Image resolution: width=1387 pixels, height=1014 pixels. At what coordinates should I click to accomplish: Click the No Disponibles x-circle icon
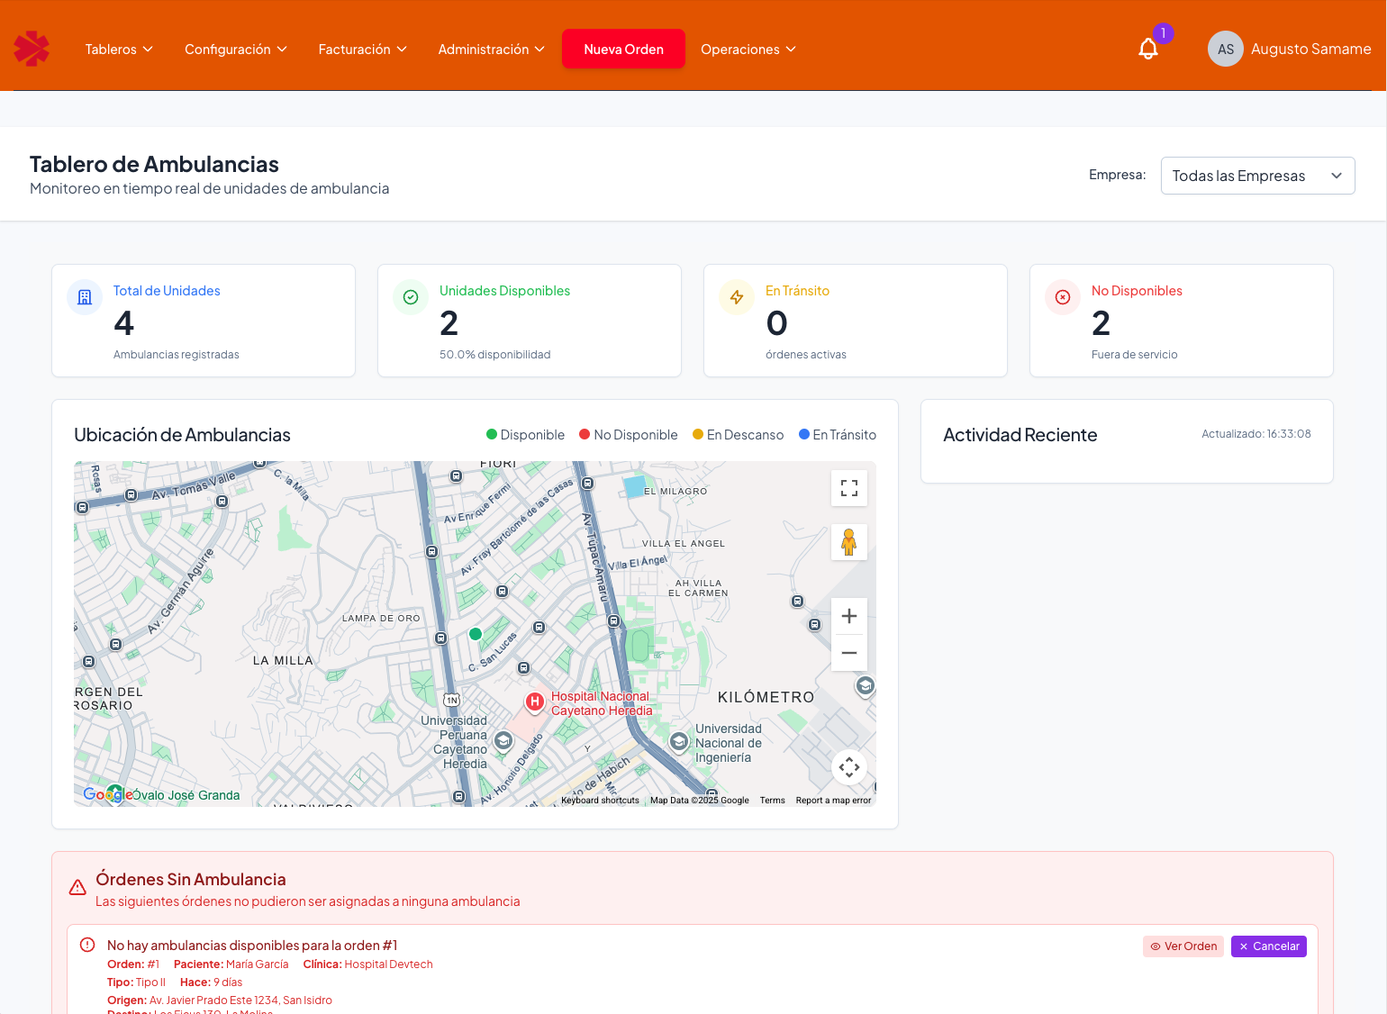(1063, 297)
